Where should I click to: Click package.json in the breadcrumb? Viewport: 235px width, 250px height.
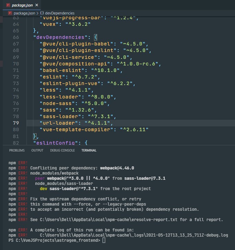click(x=24, y=13)
